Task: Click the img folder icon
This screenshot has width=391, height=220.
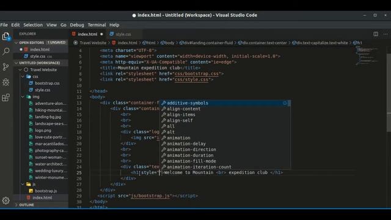Action: click(x=29, y=97)
